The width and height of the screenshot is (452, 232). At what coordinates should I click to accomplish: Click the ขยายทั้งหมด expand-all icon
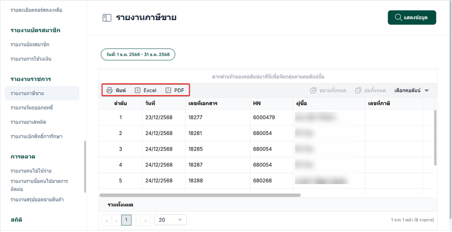[313, 90]
